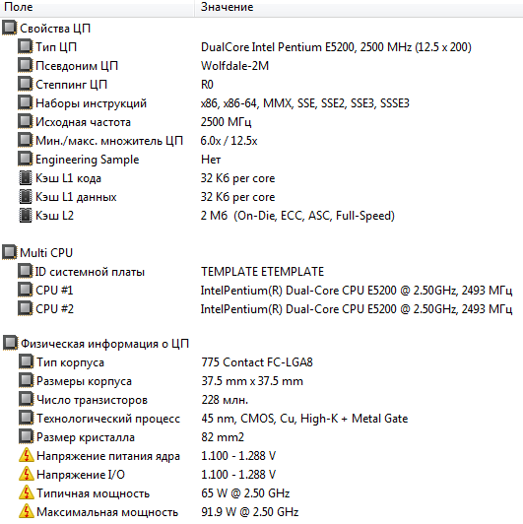Select the '2500 МГц' value
This screenshot has height=524, width=523.
(x=226, y=122)
